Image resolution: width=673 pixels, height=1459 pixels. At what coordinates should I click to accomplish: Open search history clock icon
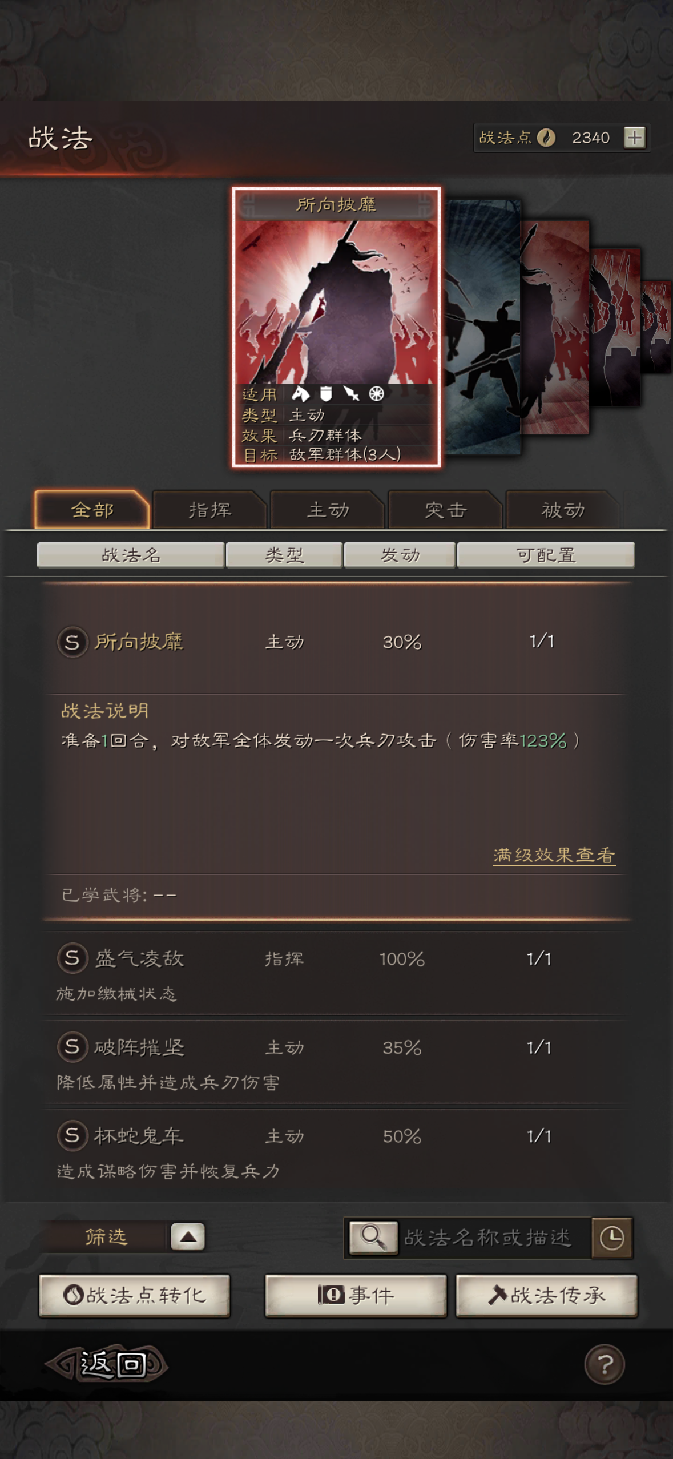click(612, 1238)
